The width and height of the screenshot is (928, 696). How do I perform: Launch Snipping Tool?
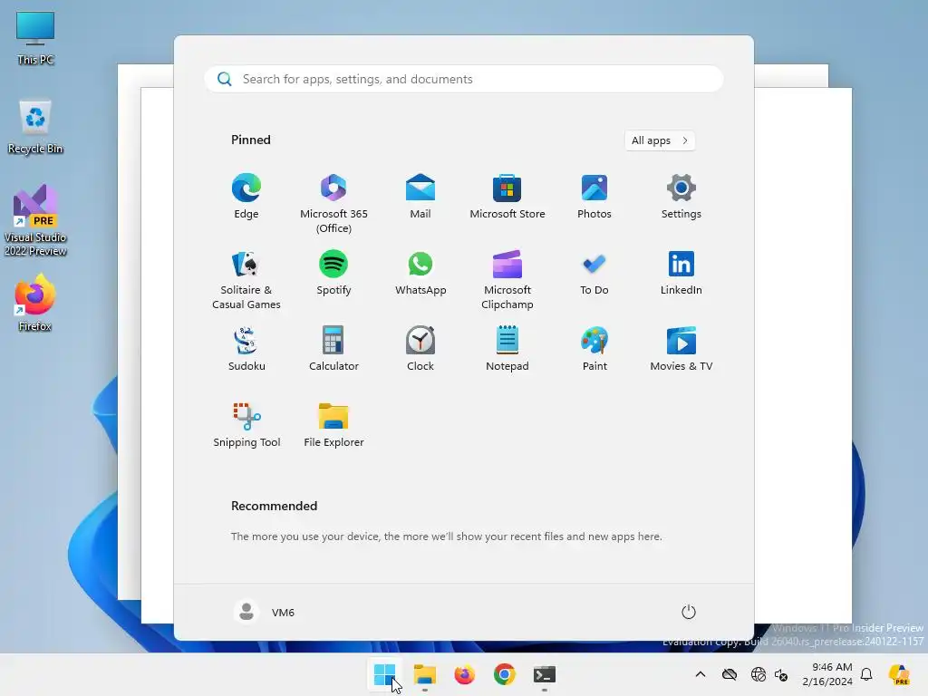[x=246, y=425]
